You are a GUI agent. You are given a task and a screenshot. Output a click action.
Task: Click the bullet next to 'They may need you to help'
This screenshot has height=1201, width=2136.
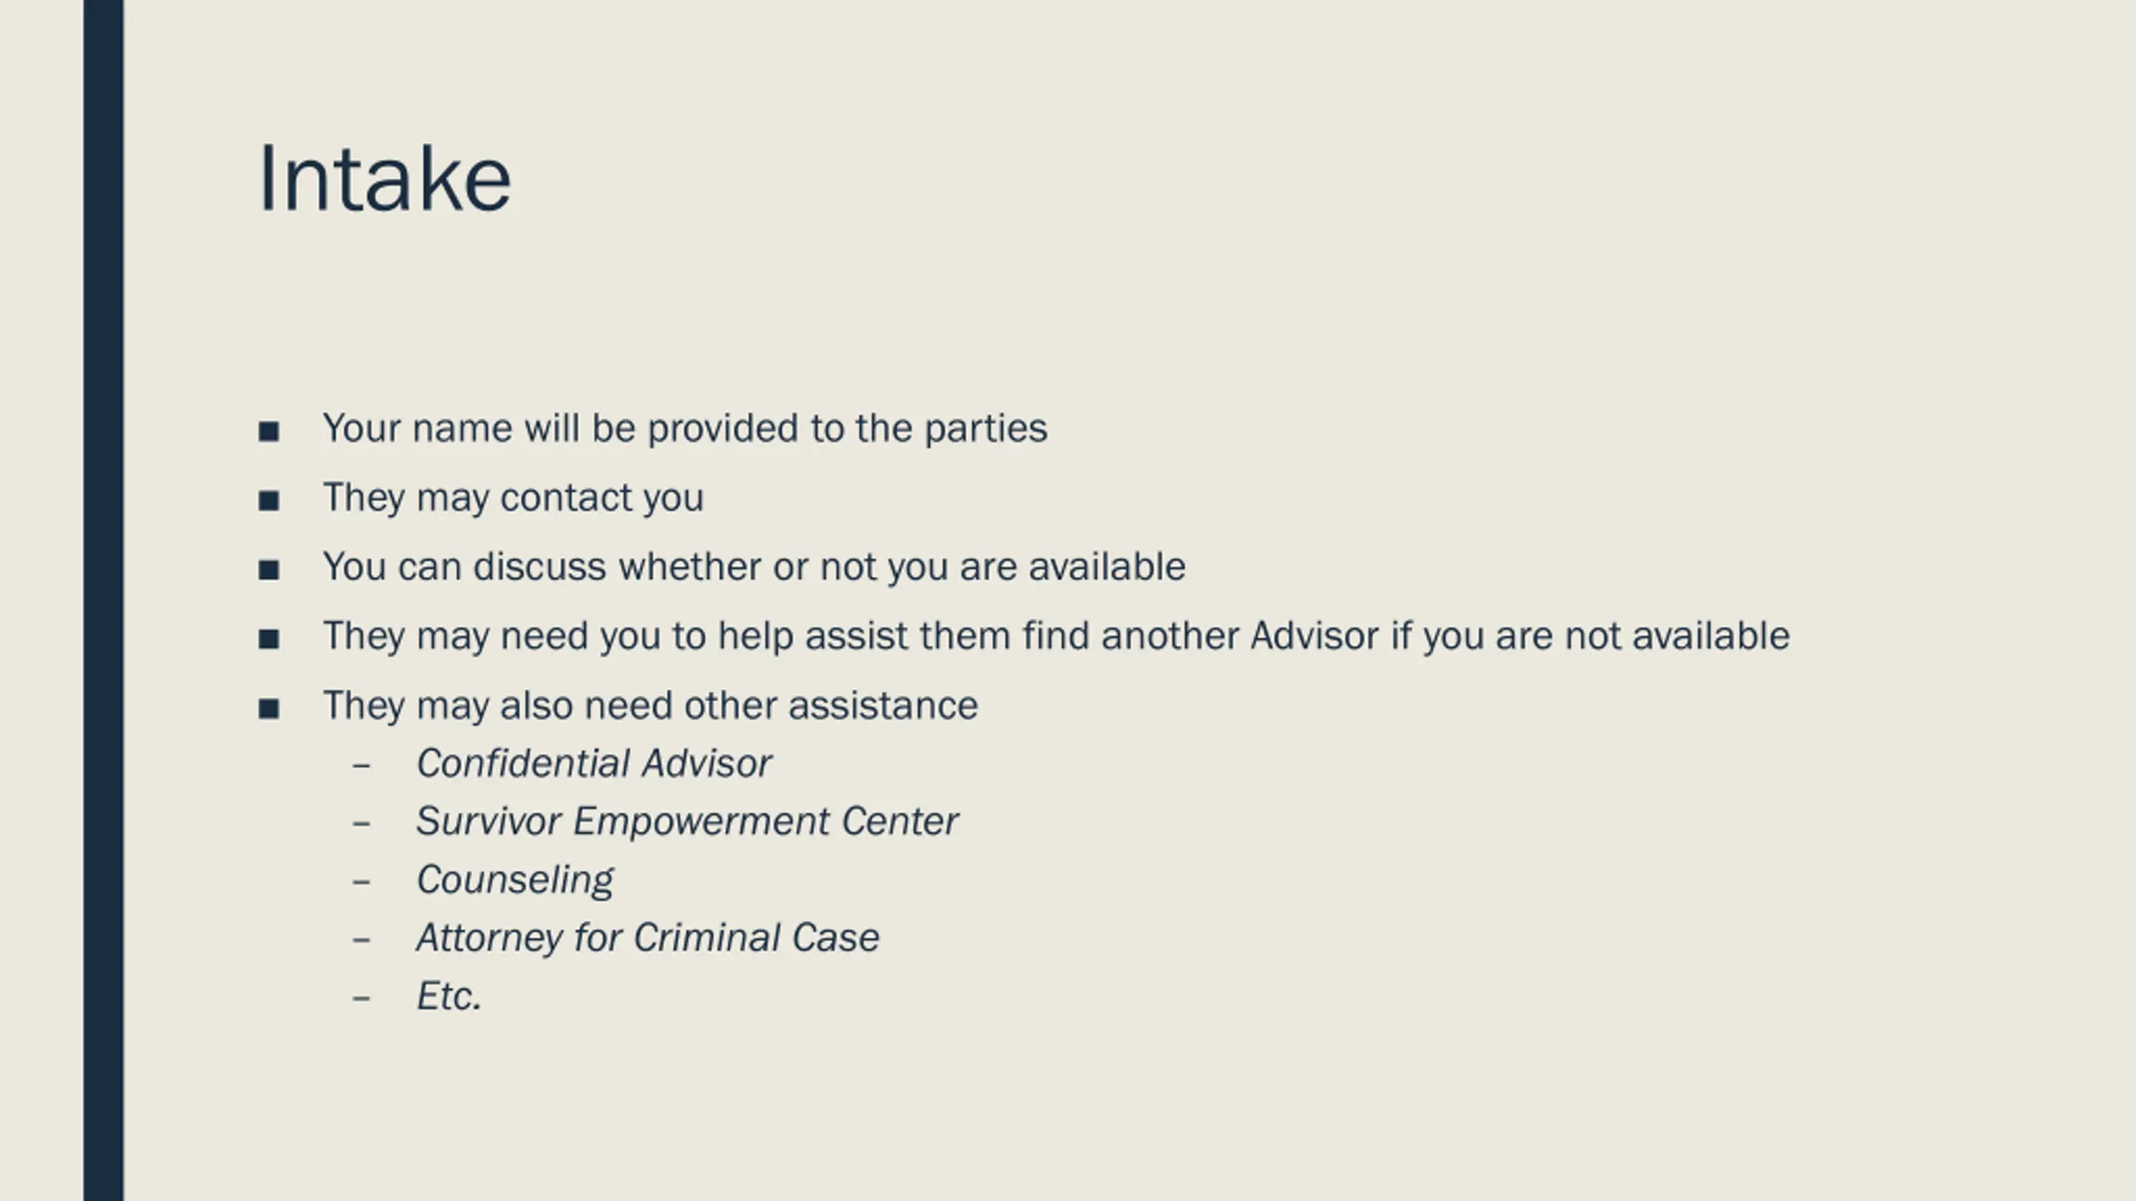click(x=269, y=639)
